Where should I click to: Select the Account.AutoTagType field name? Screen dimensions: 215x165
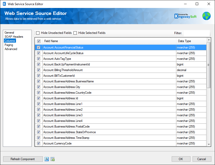[x=57, y=59]
